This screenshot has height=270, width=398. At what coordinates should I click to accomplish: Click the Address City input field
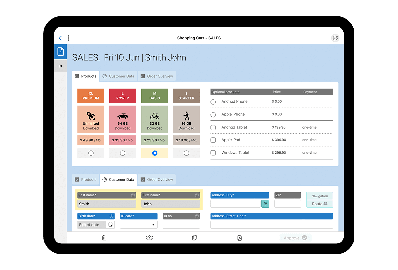(235, 204)
